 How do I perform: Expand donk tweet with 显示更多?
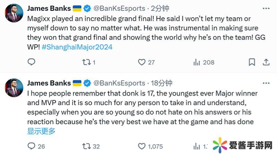(x=41, y=131)
